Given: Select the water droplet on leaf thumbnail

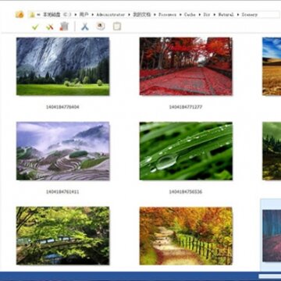Looking at the screenshot, I should [x=186, y=151].
